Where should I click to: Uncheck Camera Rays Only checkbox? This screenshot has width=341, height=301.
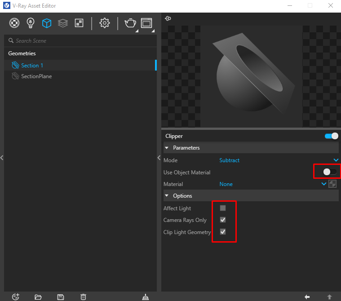tap(223, 220)
